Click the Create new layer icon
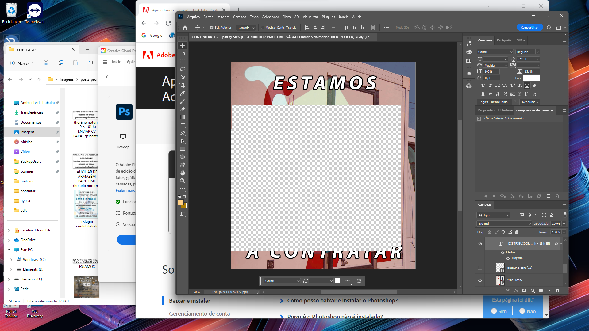The height and width of the screenshot is (331, 589). coord(549,291)
